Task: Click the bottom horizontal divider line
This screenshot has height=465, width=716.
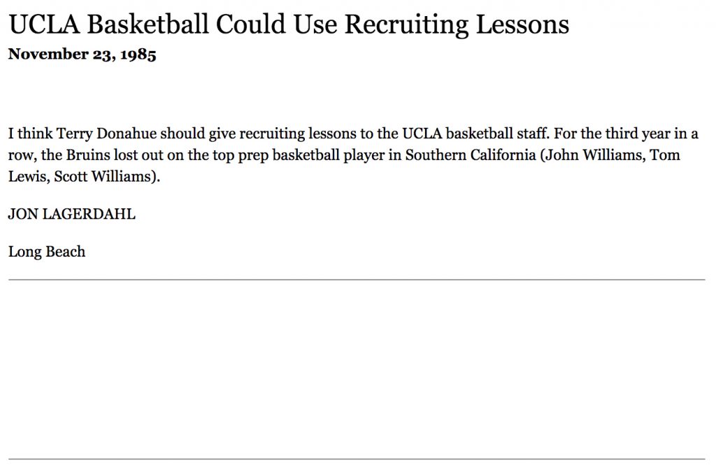Action: tap(357, 459)
